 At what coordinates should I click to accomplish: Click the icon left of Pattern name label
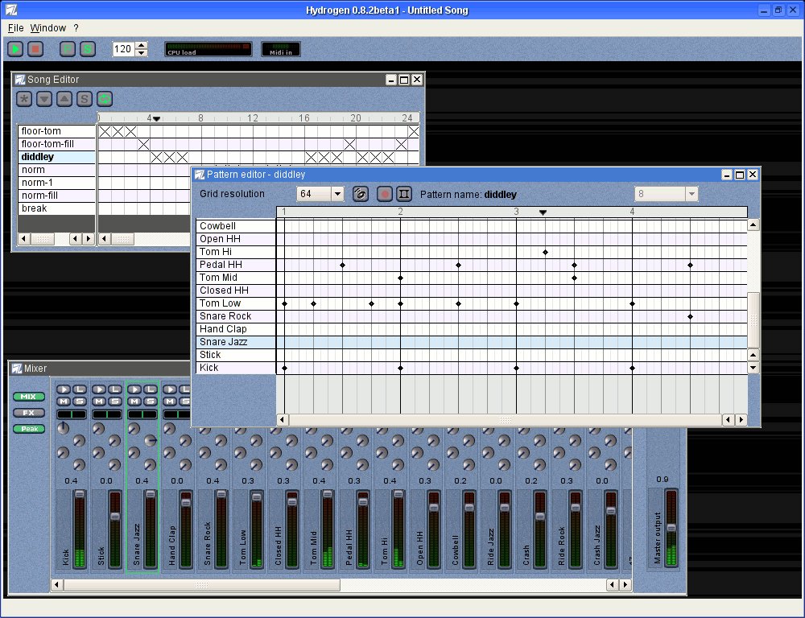tap(404, 194)
